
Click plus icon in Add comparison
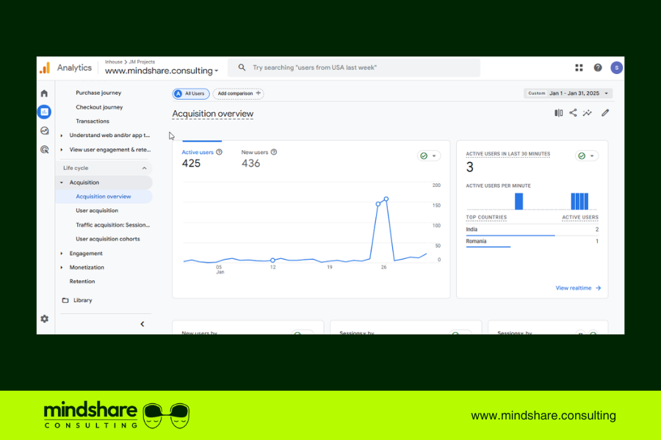258,93
